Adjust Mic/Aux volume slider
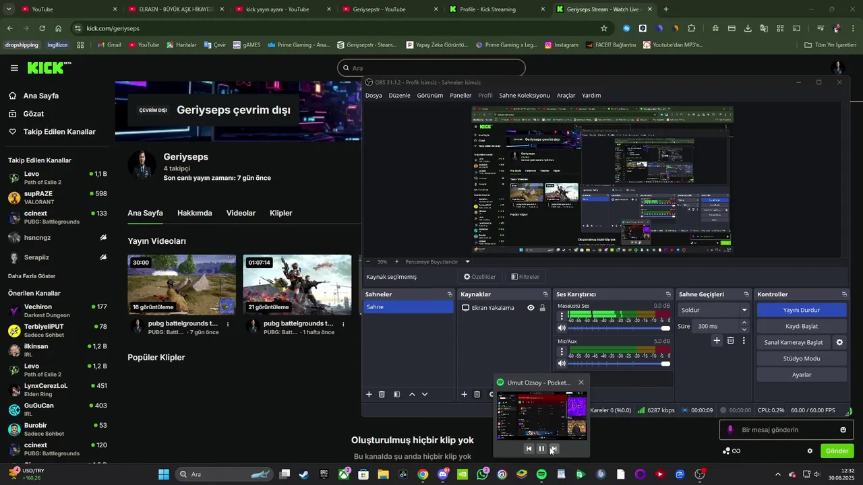This screenshot has width=863, height=485. [x=620, y=364]
